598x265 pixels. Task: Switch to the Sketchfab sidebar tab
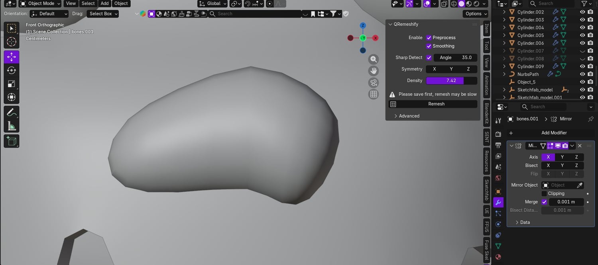click(486, 190)
